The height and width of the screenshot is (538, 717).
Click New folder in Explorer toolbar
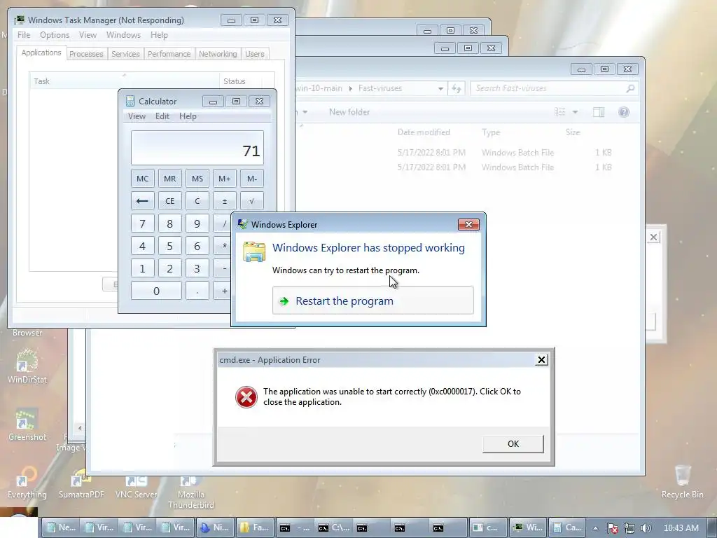349,112
